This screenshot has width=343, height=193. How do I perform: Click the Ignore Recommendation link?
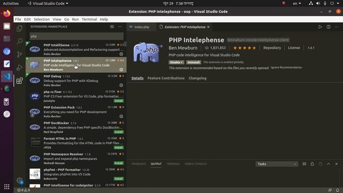286,68
